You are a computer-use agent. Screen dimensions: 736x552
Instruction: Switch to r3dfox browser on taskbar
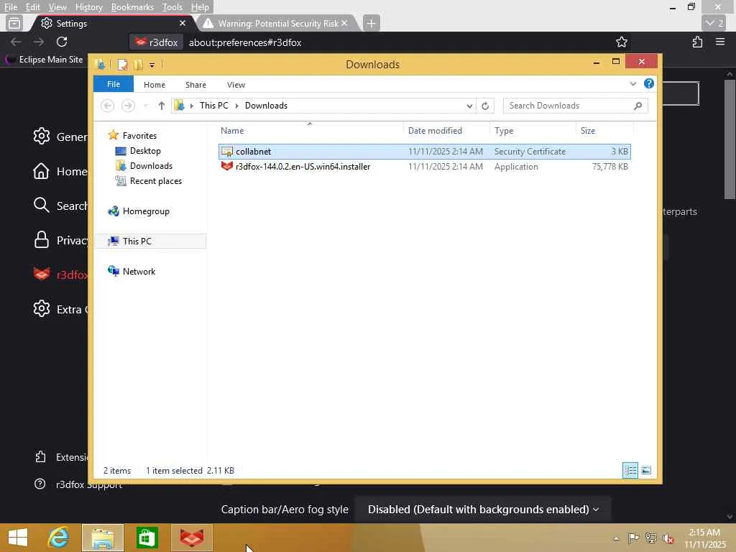(x=191, y=538)
